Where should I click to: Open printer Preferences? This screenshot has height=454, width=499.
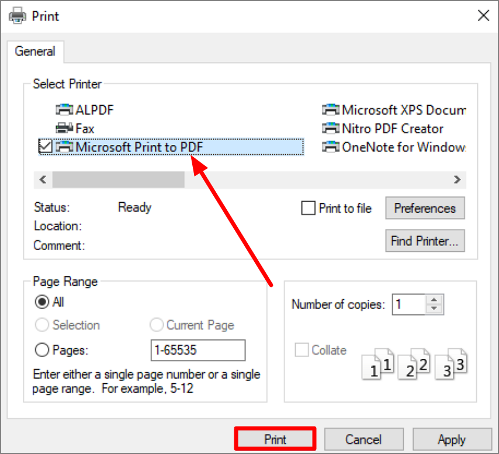tap(425, 208)
